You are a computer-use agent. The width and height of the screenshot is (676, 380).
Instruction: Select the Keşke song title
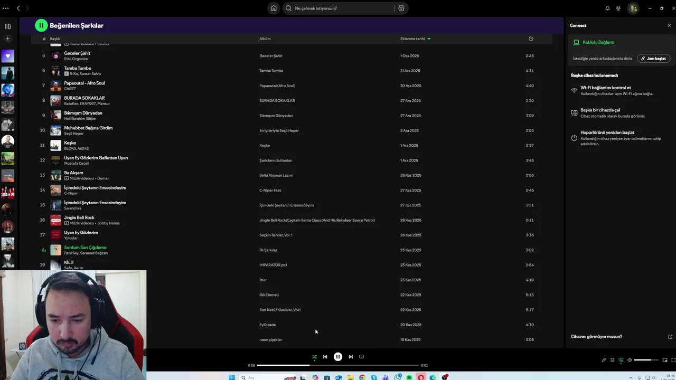click(x=70, y=143)
